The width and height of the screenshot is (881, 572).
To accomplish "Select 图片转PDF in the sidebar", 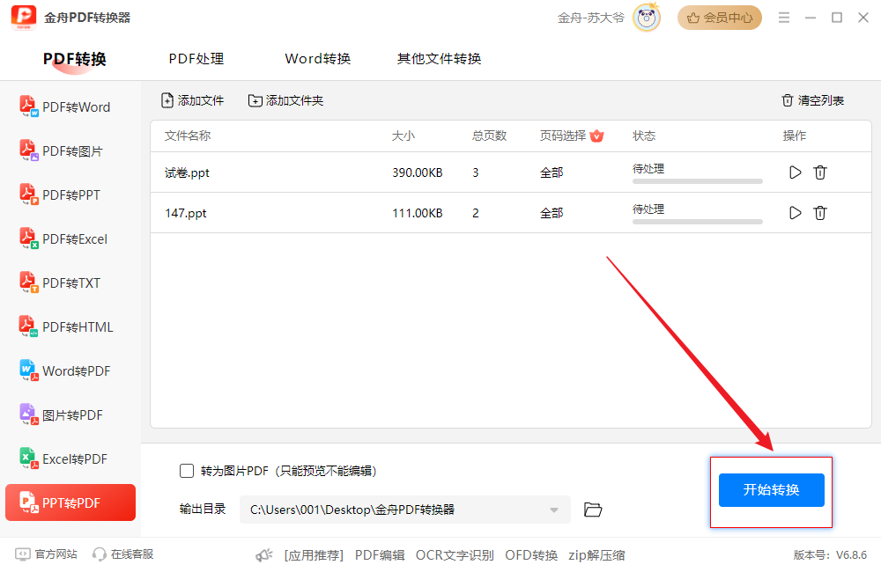I will pyautogui.click(x=70, y=414).
